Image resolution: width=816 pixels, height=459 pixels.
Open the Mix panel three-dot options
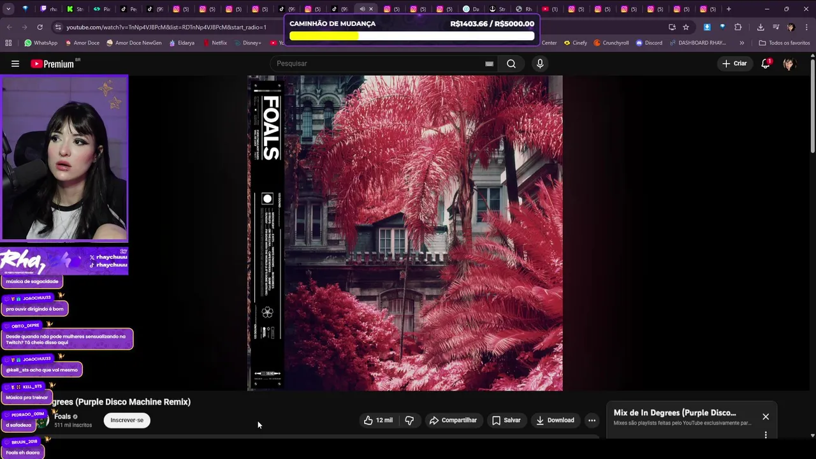pos(766,435)
